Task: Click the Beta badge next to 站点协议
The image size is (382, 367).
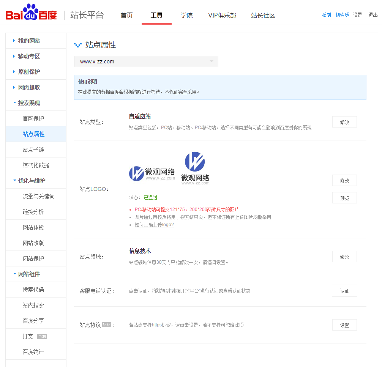Action: coord(106,324)
